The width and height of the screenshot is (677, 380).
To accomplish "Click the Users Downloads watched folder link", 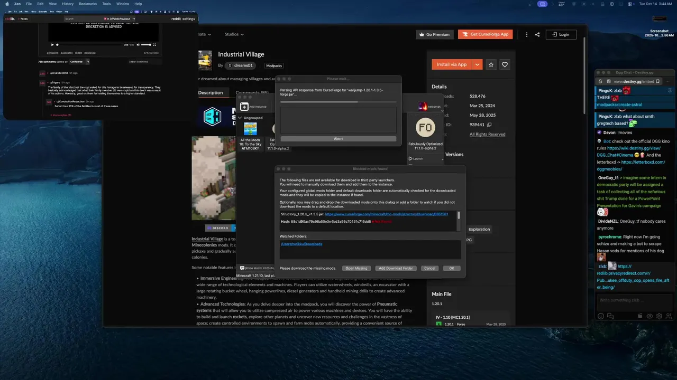I will coord(301,244).
